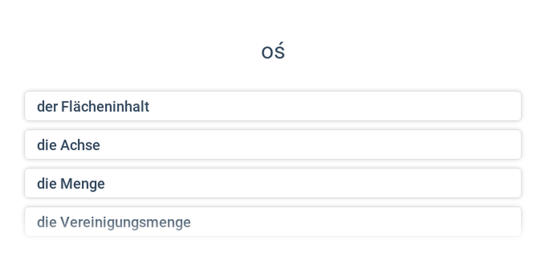Pick the third answer choice box

coord(273,184)
